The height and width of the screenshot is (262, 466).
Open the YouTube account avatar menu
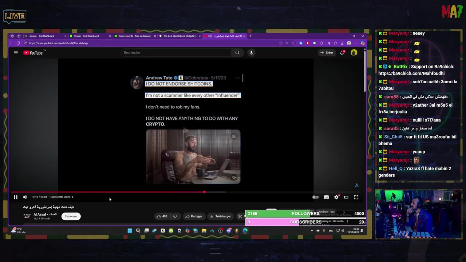click(354, 53)
